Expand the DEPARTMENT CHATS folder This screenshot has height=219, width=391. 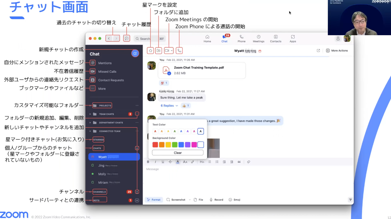point(90,123)
